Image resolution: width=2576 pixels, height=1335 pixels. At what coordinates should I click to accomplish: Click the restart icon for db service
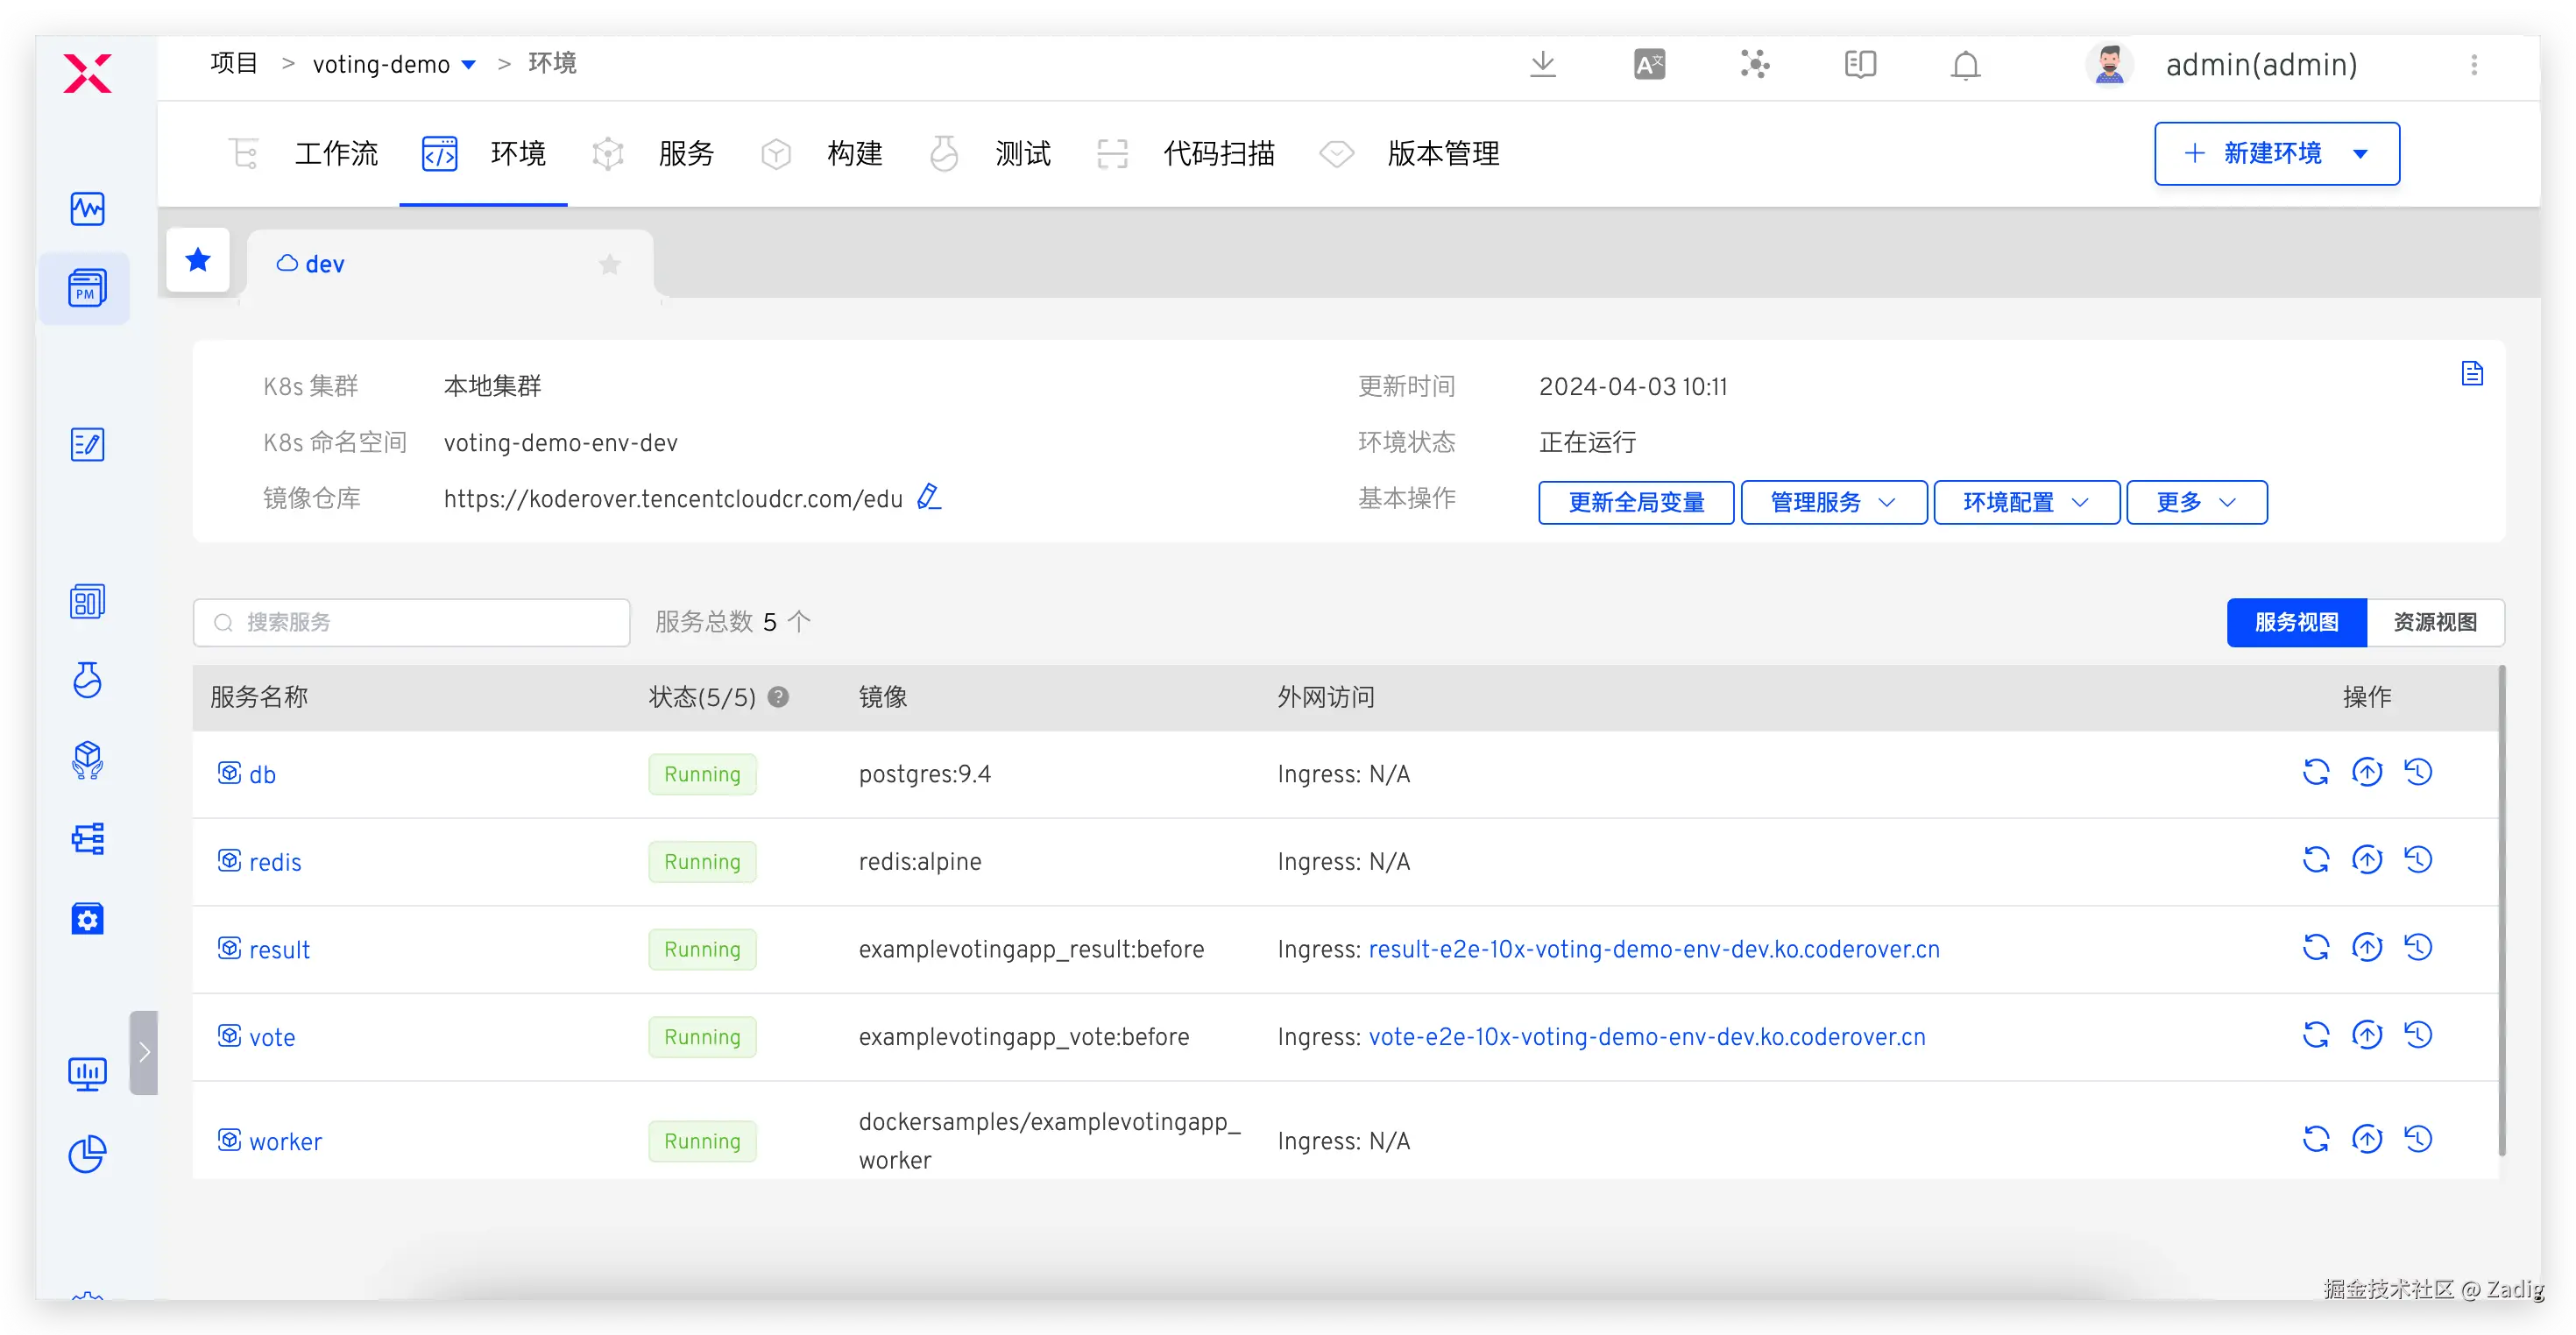point(2315,772)
